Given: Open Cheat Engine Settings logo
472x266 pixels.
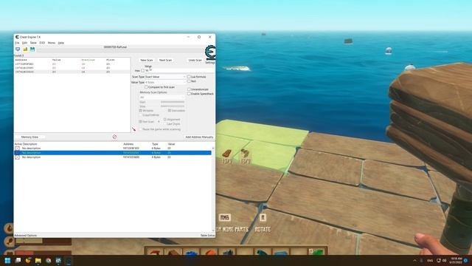Looking at the screenshot, I should [x=210, y=52].
